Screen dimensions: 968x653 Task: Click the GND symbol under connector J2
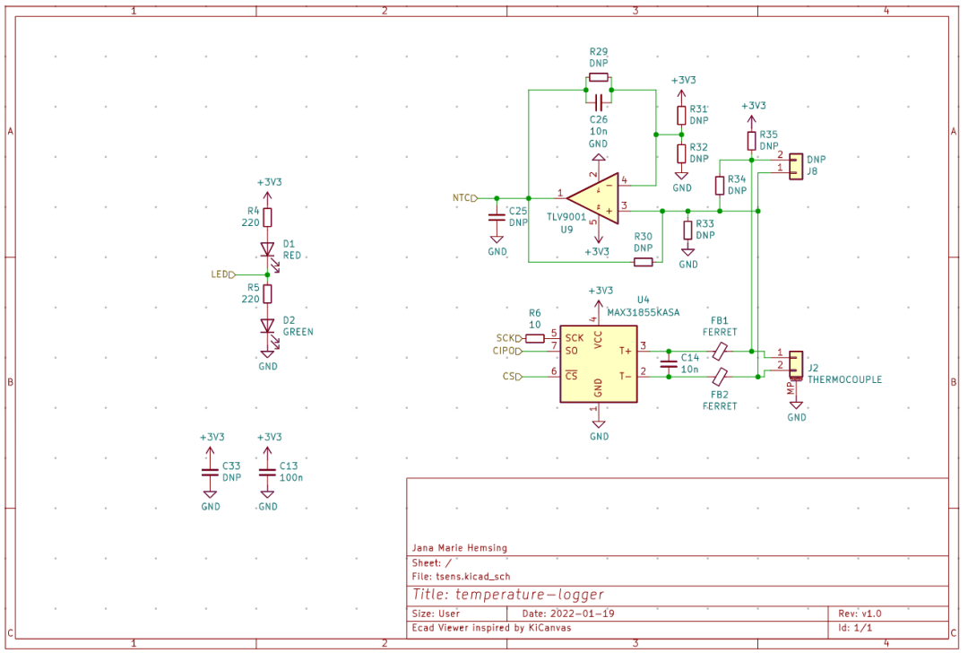pos(797,412)
